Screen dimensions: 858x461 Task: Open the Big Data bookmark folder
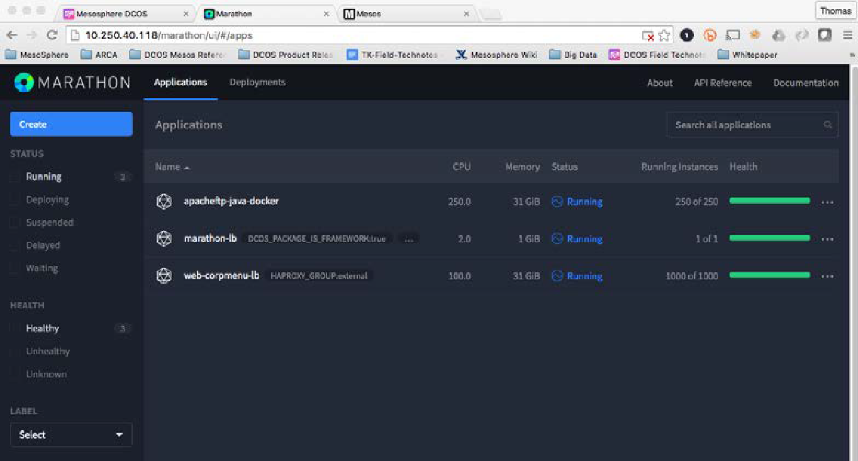coord(573,55)
